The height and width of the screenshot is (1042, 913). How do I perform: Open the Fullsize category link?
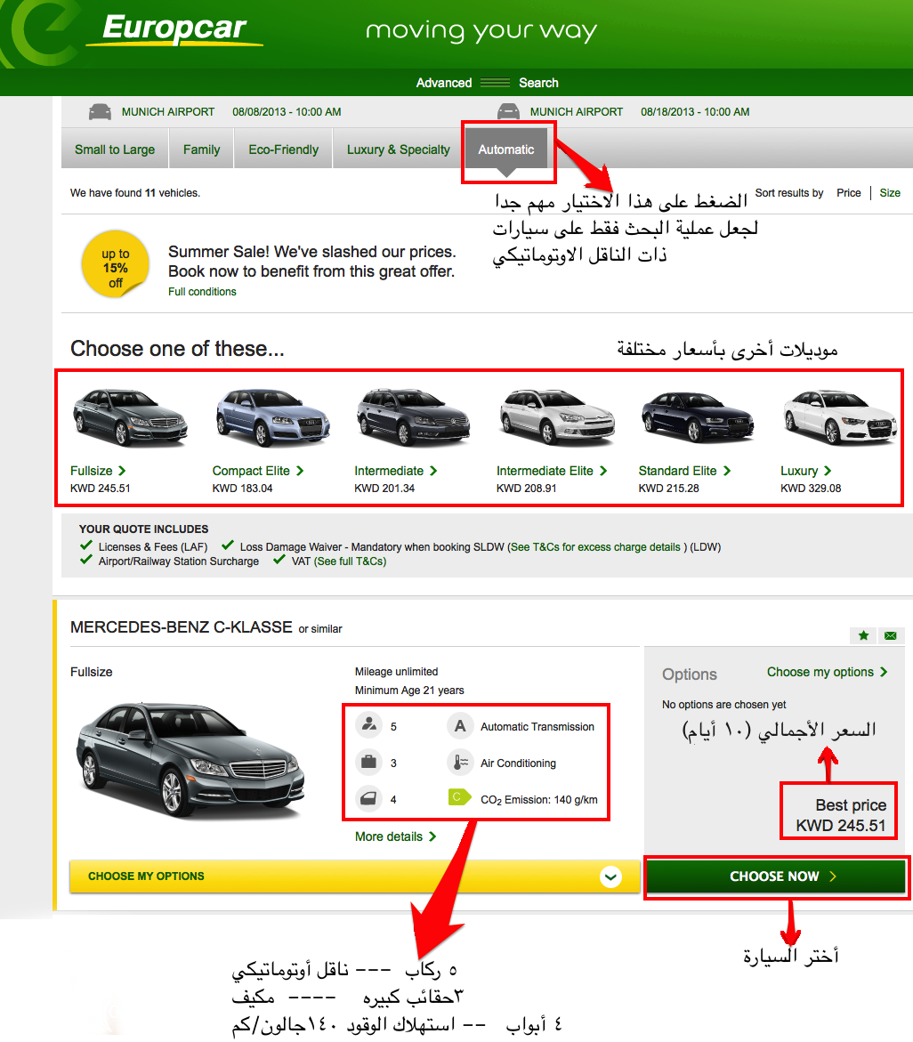tap(98, 471)
